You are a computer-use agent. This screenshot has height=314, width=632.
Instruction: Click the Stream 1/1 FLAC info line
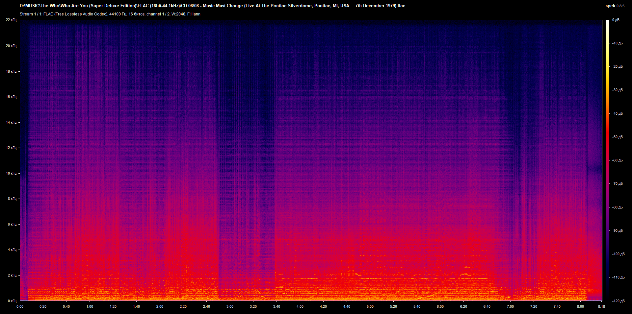(109, 14)
